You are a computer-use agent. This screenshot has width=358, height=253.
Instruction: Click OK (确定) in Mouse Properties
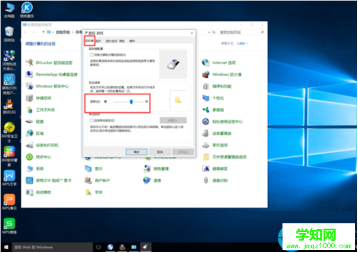tap(136, 152)
